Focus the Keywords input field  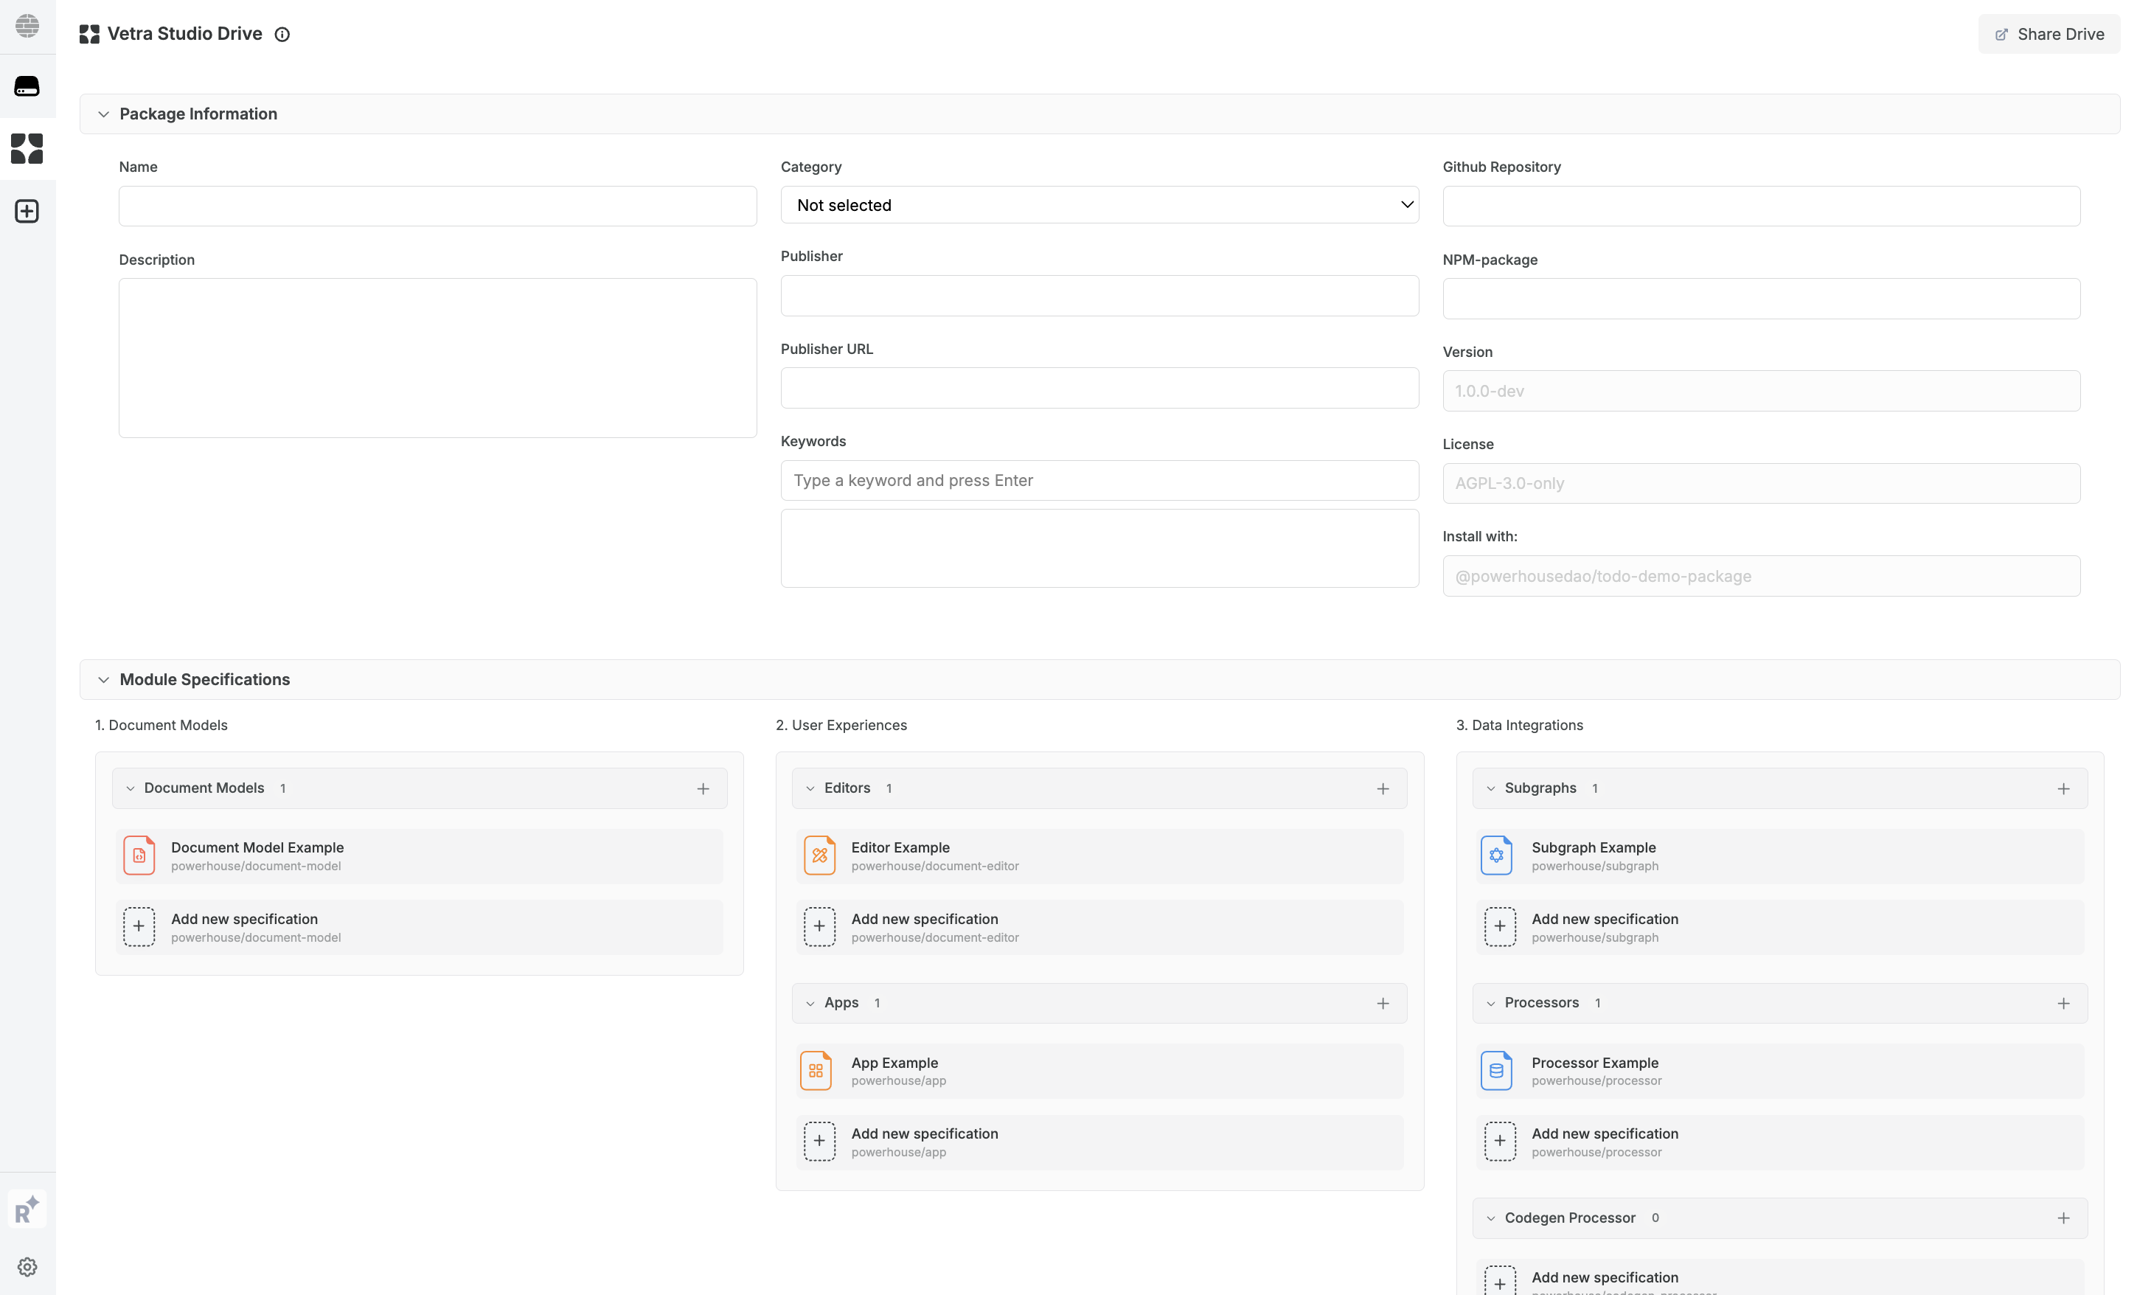[x=1099, y=479]
